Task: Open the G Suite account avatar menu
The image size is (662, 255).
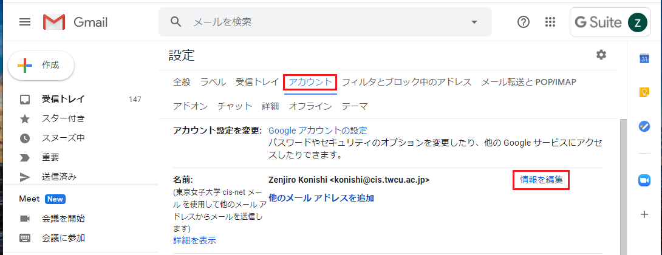Action: point(637,22)
